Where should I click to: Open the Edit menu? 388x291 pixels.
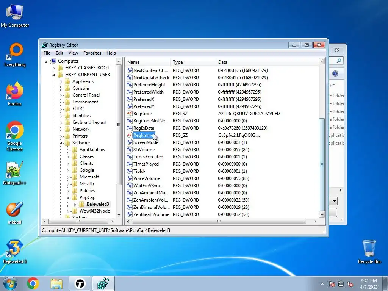pyautogui.click(x=59, y=53)
